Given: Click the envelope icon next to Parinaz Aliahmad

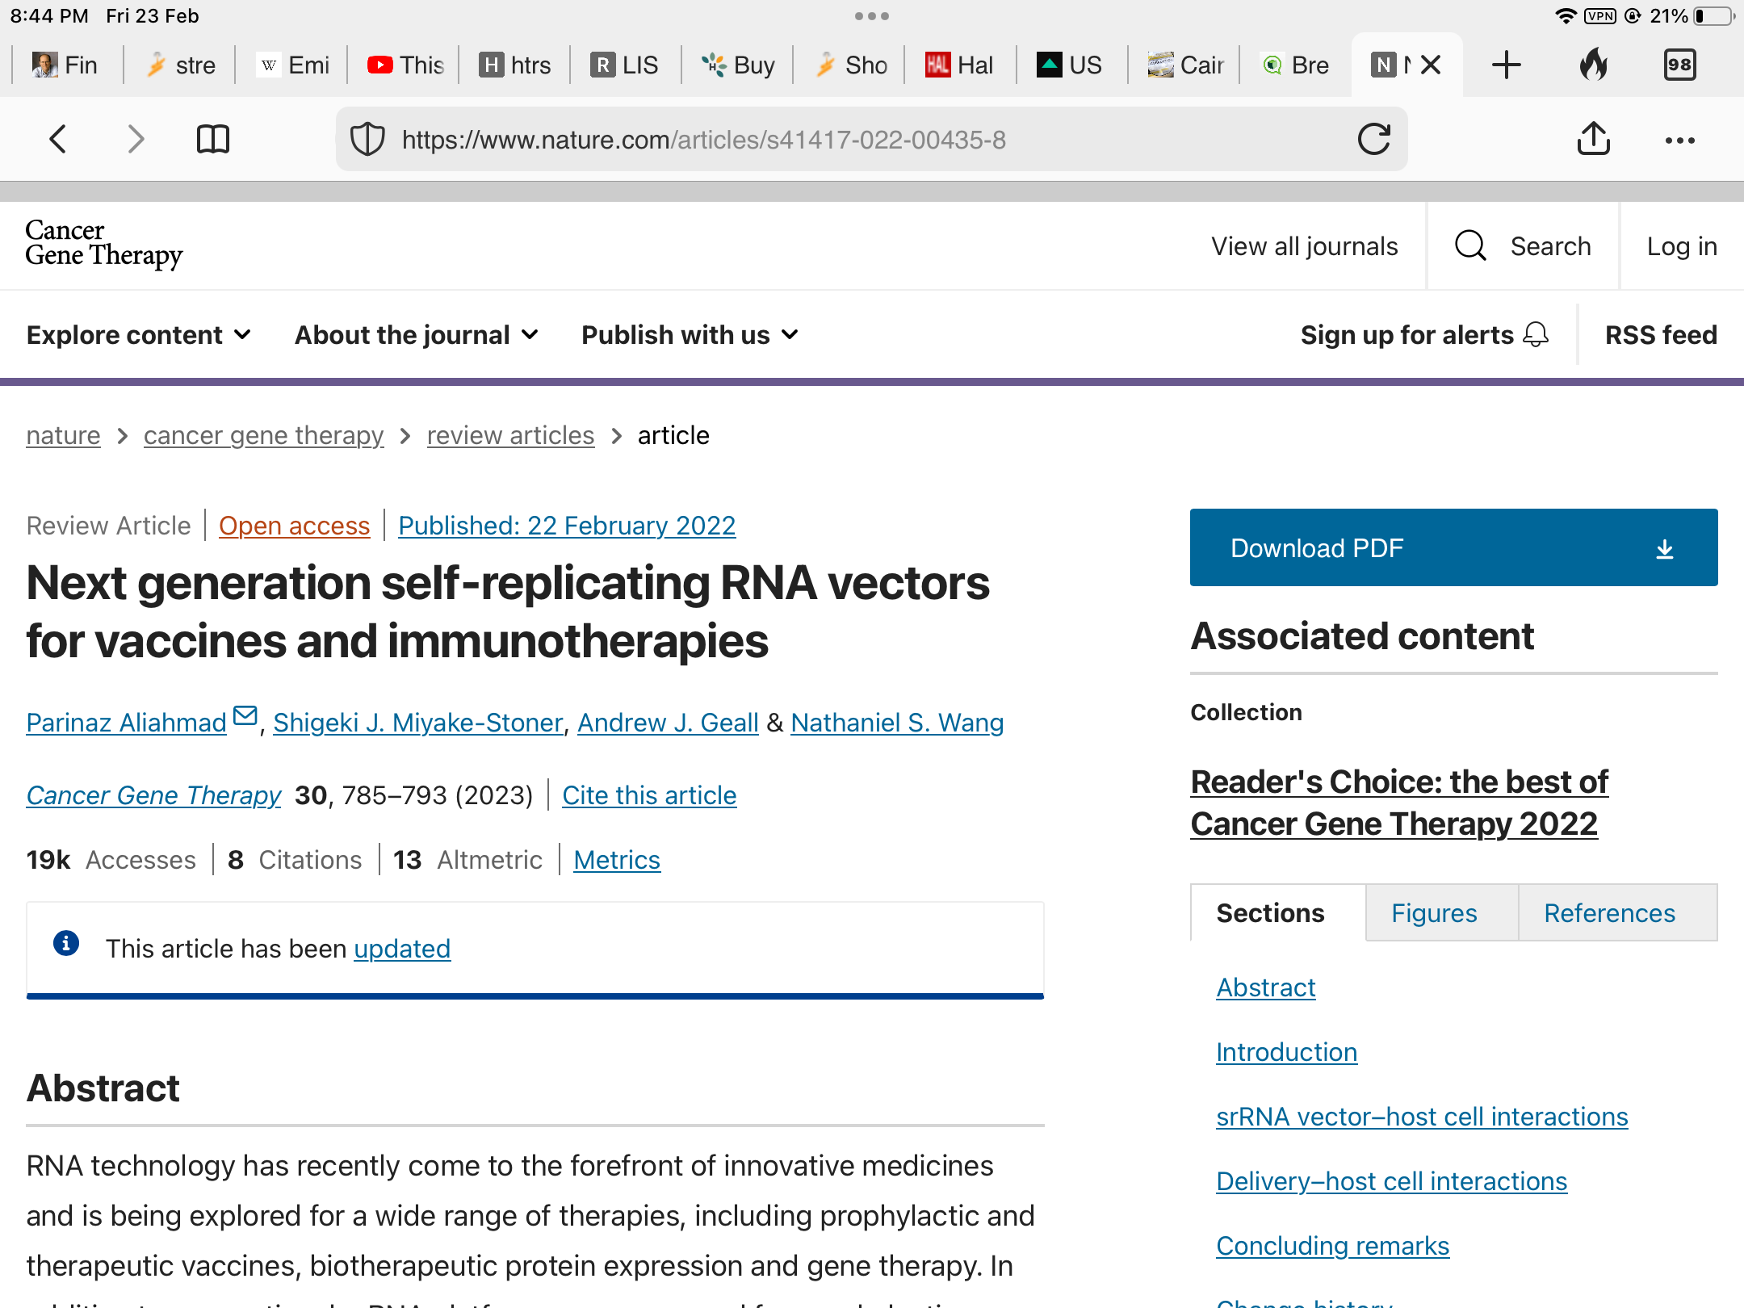Looking at the screenshot, I should coord(245,715).
